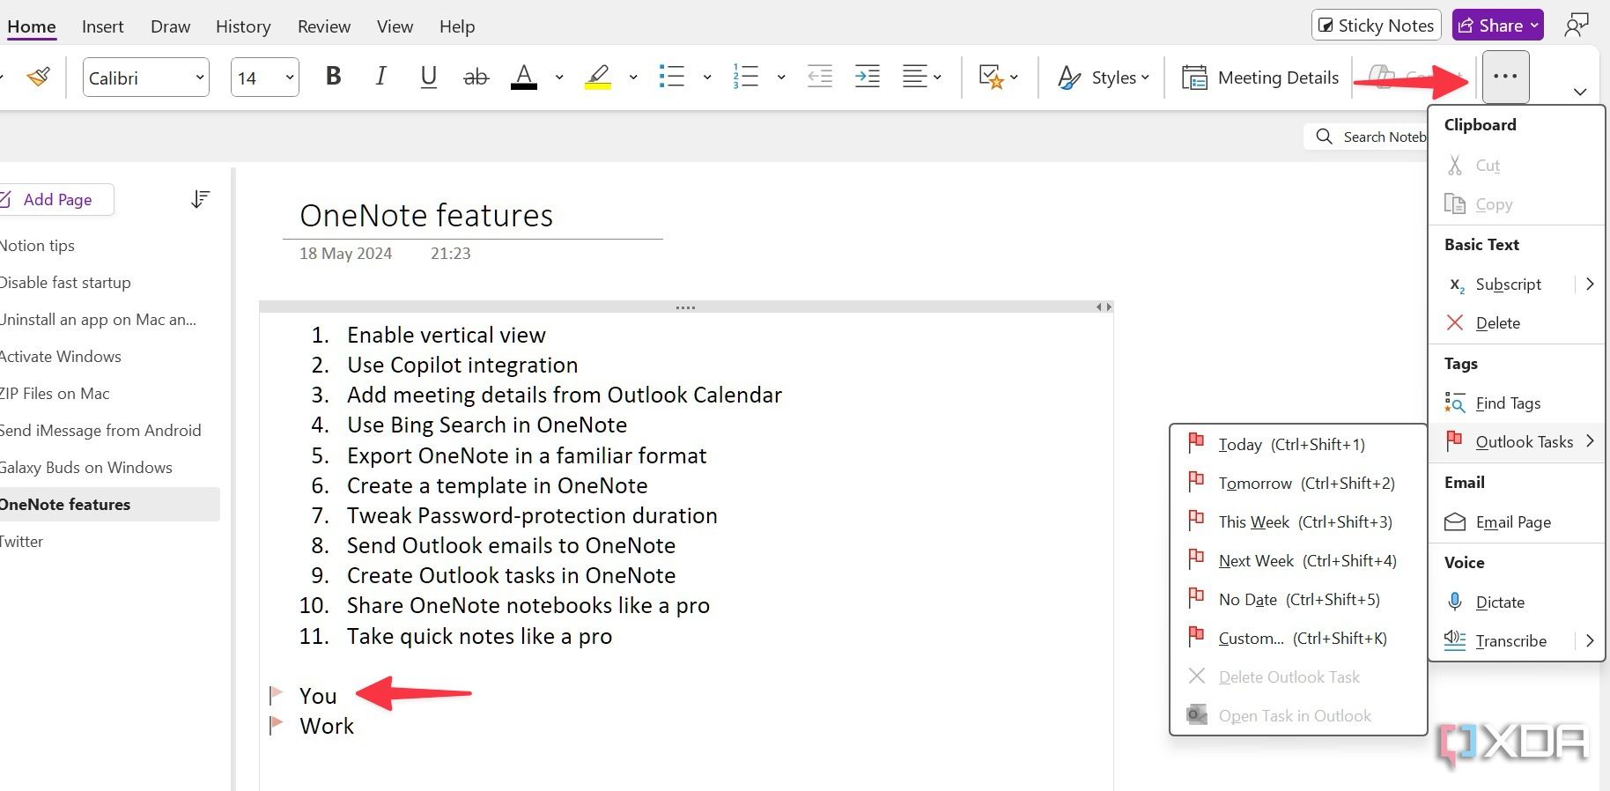Open the comments feed icon

(x=1577, y=26)
